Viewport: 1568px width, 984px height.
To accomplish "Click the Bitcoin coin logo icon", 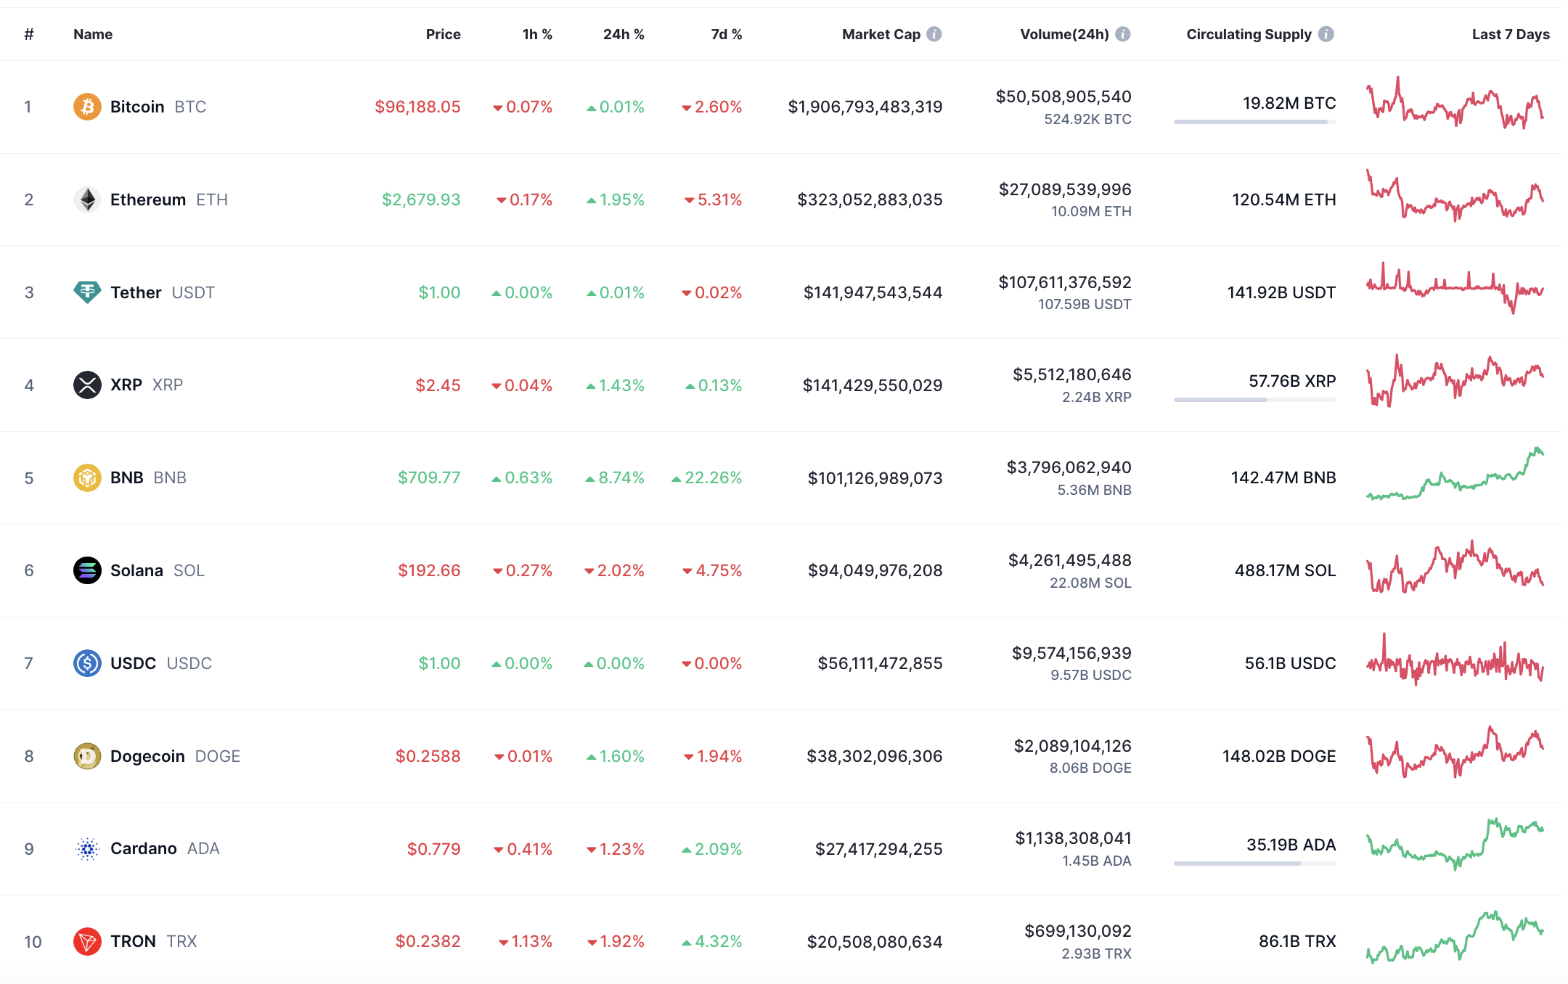I will [x=87, y=107].
